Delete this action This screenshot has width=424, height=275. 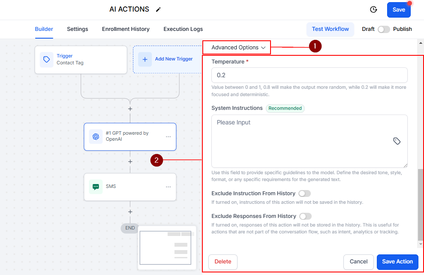223,262
